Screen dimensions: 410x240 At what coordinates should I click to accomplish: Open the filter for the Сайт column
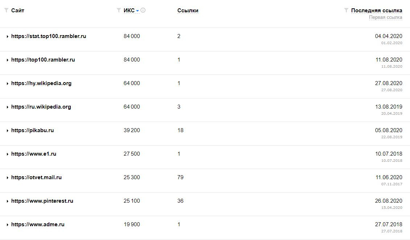[6, 10]
